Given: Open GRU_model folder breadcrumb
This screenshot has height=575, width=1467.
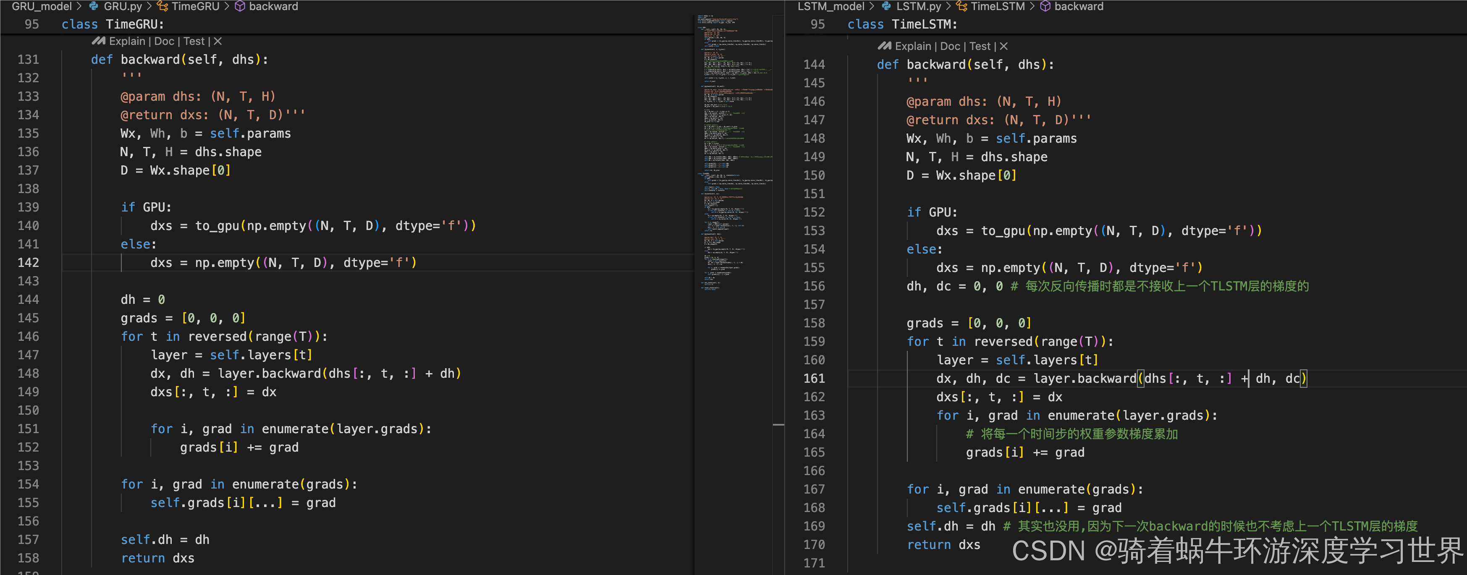Looking at the screenshot, I should coord(42,6).
